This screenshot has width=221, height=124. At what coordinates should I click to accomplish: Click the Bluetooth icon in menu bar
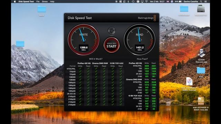(x=128, y=1)
